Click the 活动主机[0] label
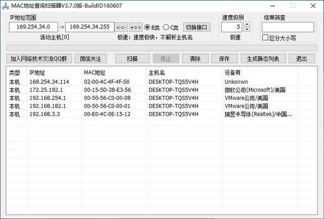The image size is (324, 219). point(55,38)
